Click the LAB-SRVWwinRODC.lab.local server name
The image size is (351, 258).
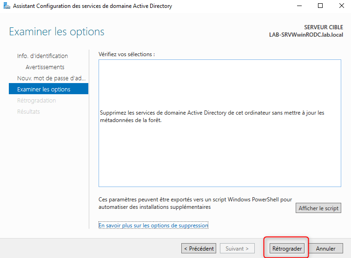click(306, 35)
